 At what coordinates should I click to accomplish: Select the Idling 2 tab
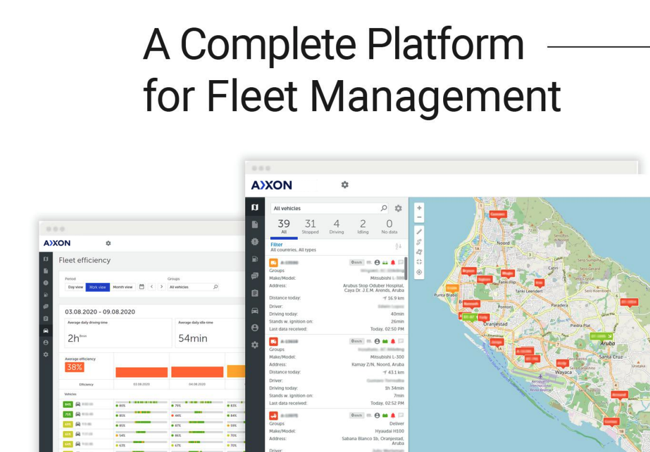click(363, 227)
